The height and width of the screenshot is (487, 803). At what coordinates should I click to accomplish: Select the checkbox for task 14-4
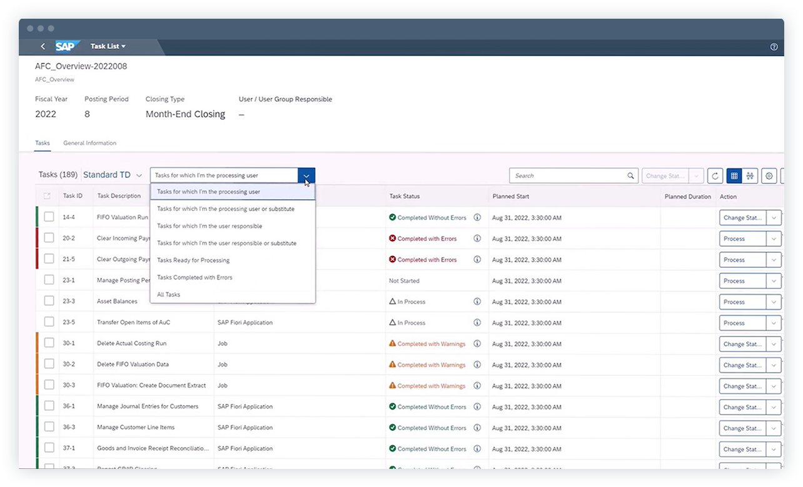pyautogui.click(x=49, y=217)
